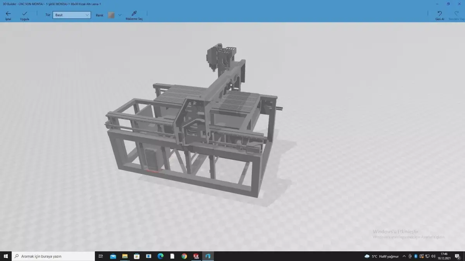Image resolution: width=465 pixels, height=261 pixels.
Task: Expand hidden system tray icons
Action: (x=403, y=256)
